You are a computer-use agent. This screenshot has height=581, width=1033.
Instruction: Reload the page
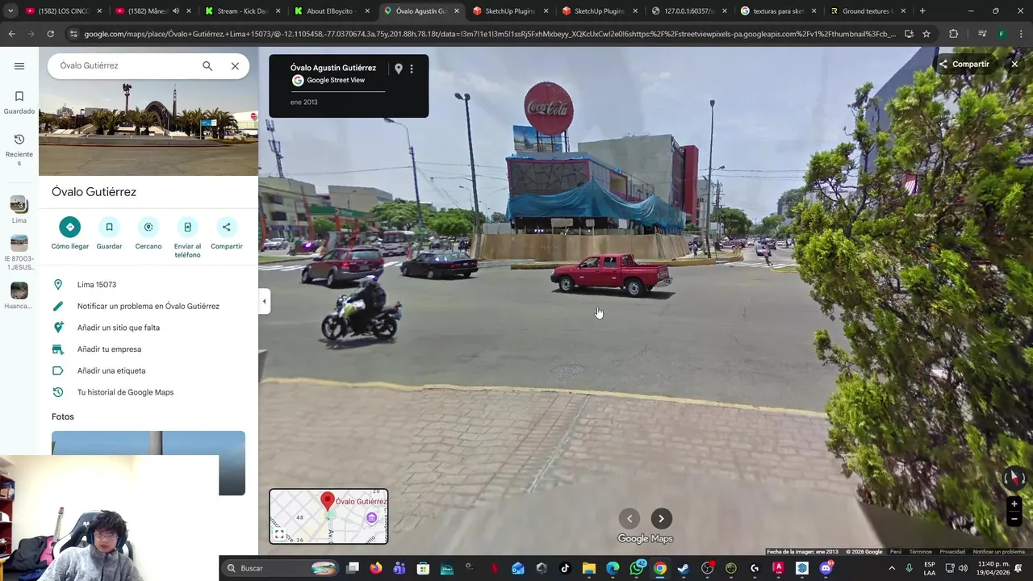pos(50,34)
